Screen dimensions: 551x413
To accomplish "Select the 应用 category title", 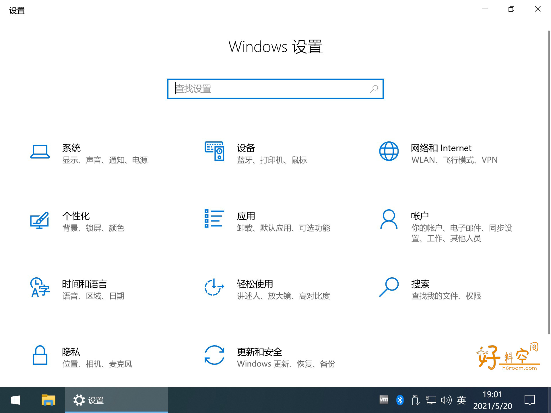I will click(x=246, y=216).
